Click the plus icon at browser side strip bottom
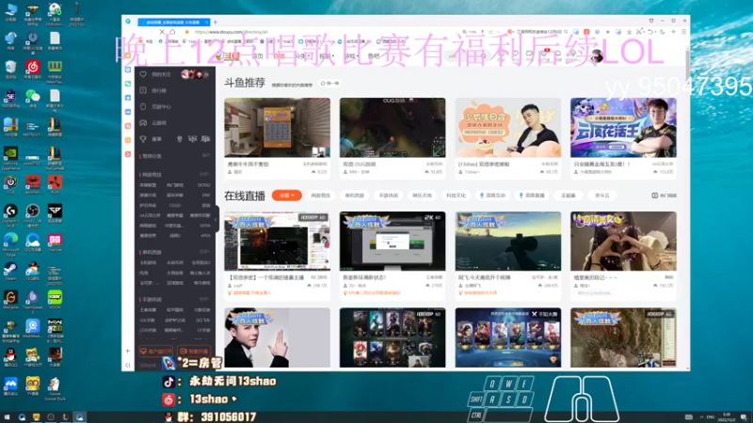753x423 pixels. click(128, 351)
